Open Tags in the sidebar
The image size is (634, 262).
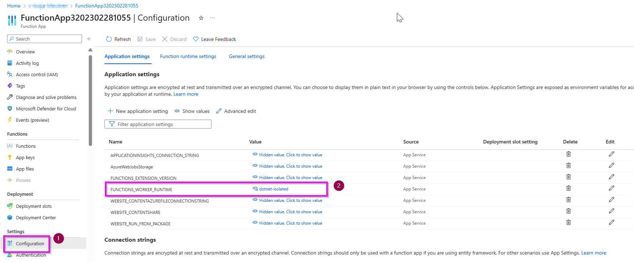click(x=20, y=86)
